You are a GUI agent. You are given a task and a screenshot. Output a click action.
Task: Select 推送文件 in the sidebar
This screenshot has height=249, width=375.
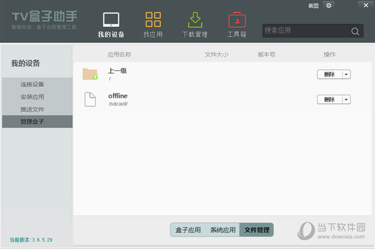click(x=37, y=109)
